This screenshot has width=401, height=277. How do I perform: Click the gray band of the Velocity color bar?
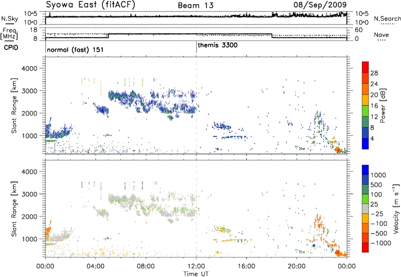(x=365, y=209)
